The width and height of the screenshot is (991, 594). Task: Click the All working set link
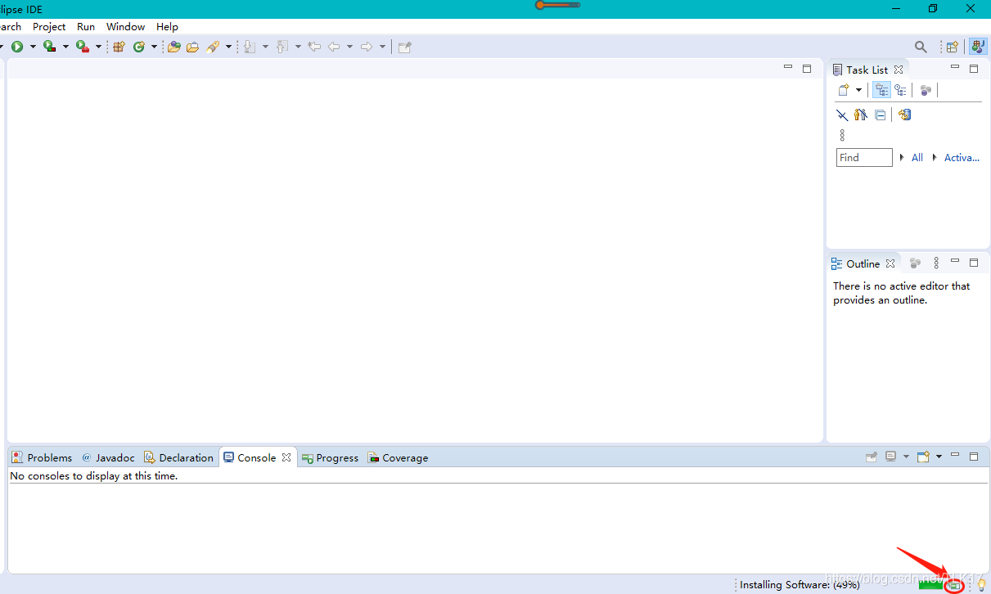917,157
